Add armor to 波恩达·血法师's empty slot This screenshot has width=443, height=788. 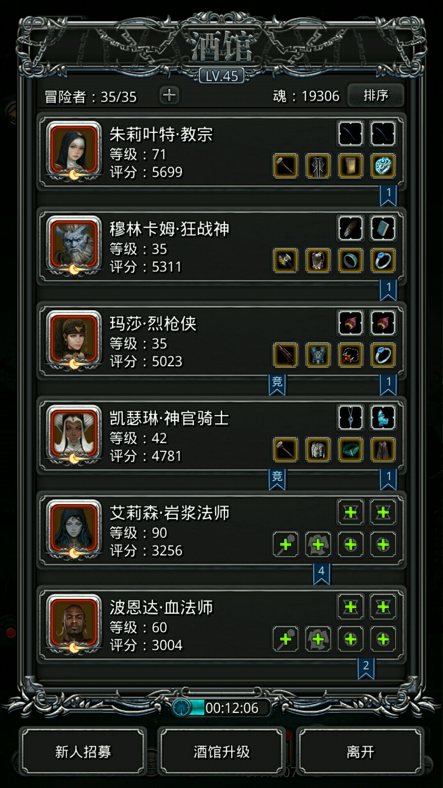click(x=318, y=639)
